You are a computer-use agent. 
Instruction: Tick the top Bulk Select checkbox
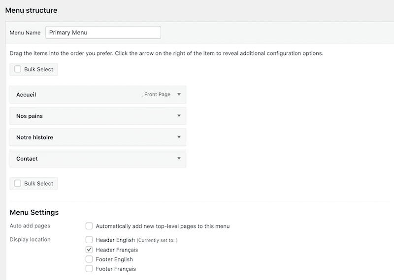click(x=18, y=69)
